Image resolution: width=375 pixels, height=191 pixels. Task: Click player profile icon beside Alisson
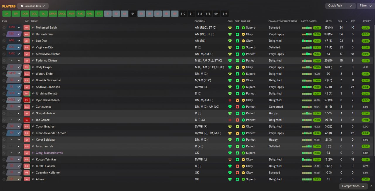click(33, 179)
